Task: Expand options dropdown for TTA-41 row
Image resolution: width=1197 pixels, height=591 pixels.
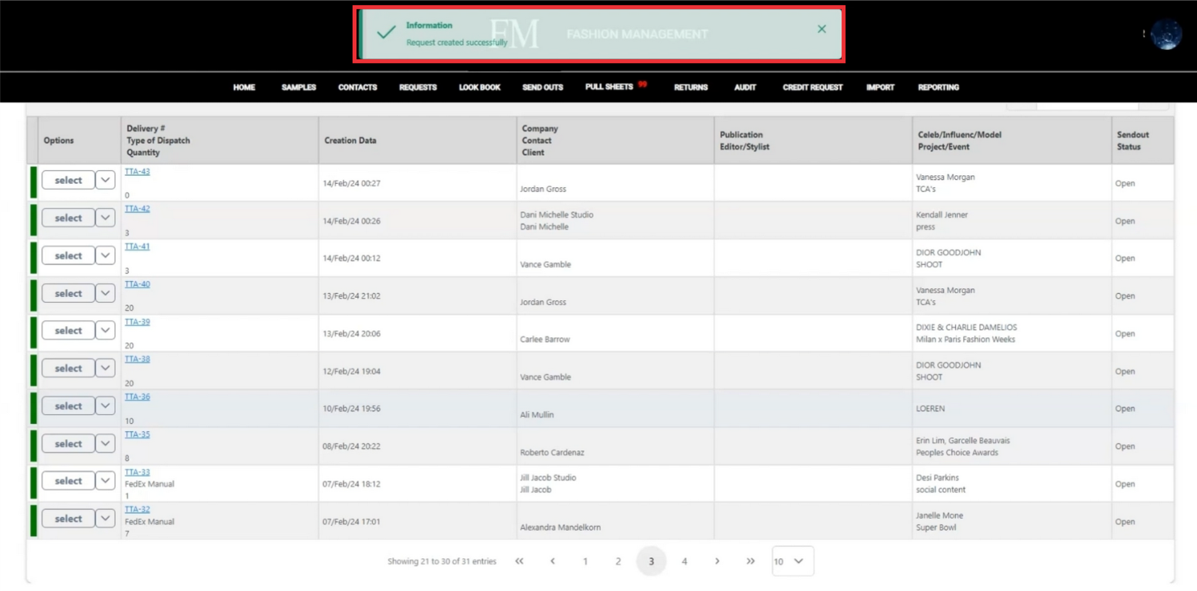Action: [x=105, y=256]
